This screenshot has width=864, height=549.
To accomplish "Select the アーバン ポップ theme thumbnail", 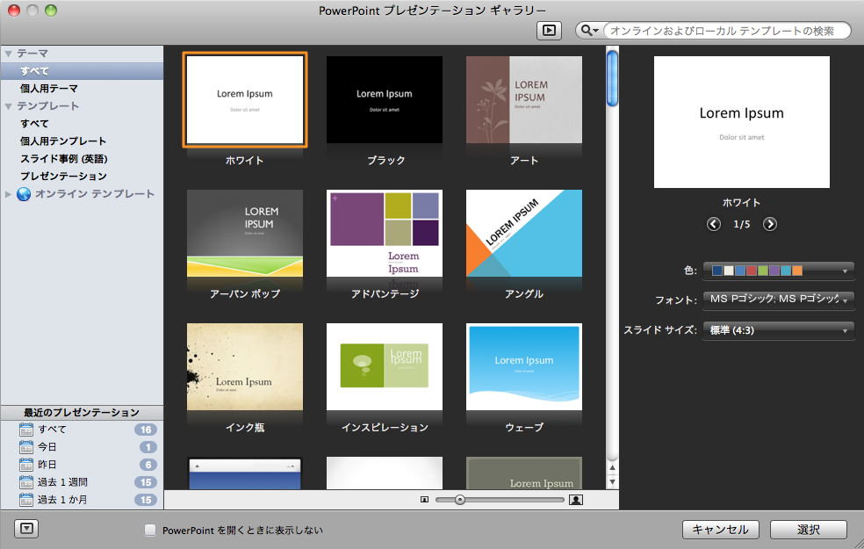I will coord(245,233).
